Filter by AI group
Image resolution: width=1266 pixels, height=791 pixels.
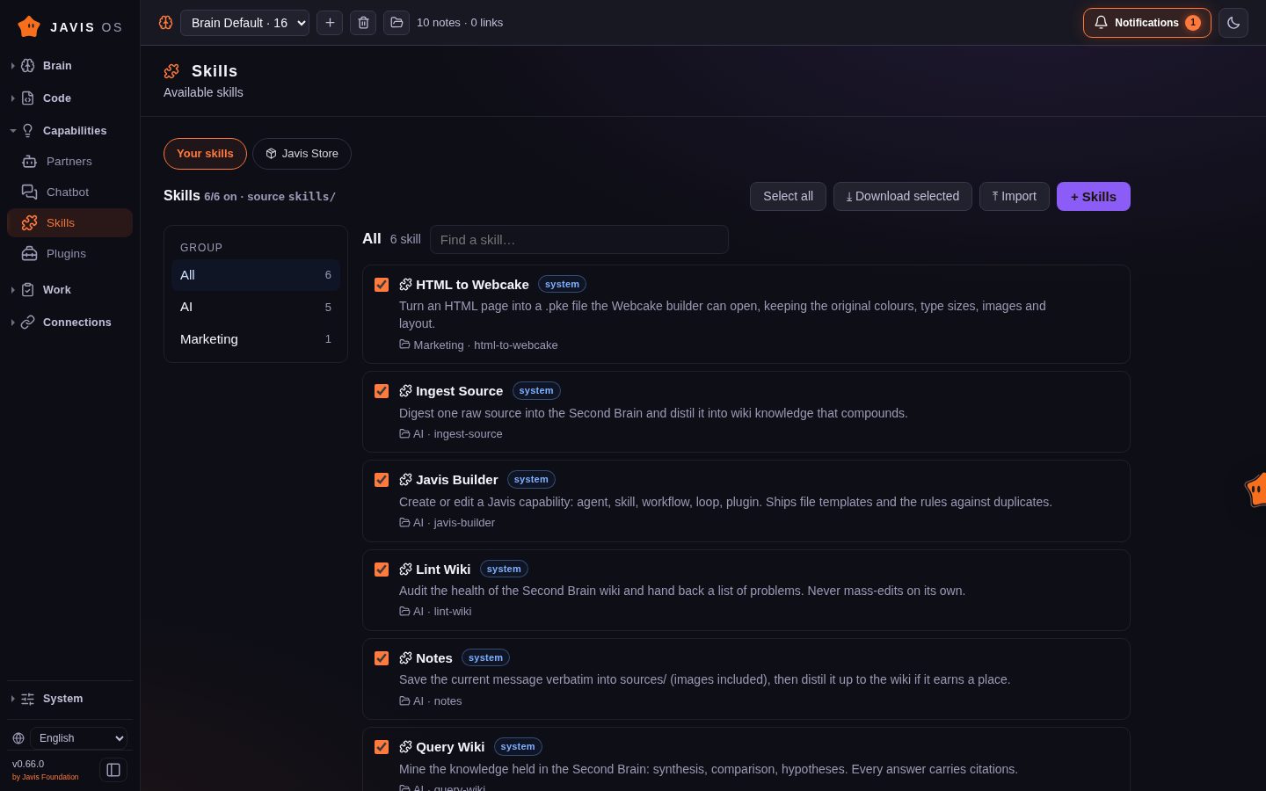coord(256,307)
